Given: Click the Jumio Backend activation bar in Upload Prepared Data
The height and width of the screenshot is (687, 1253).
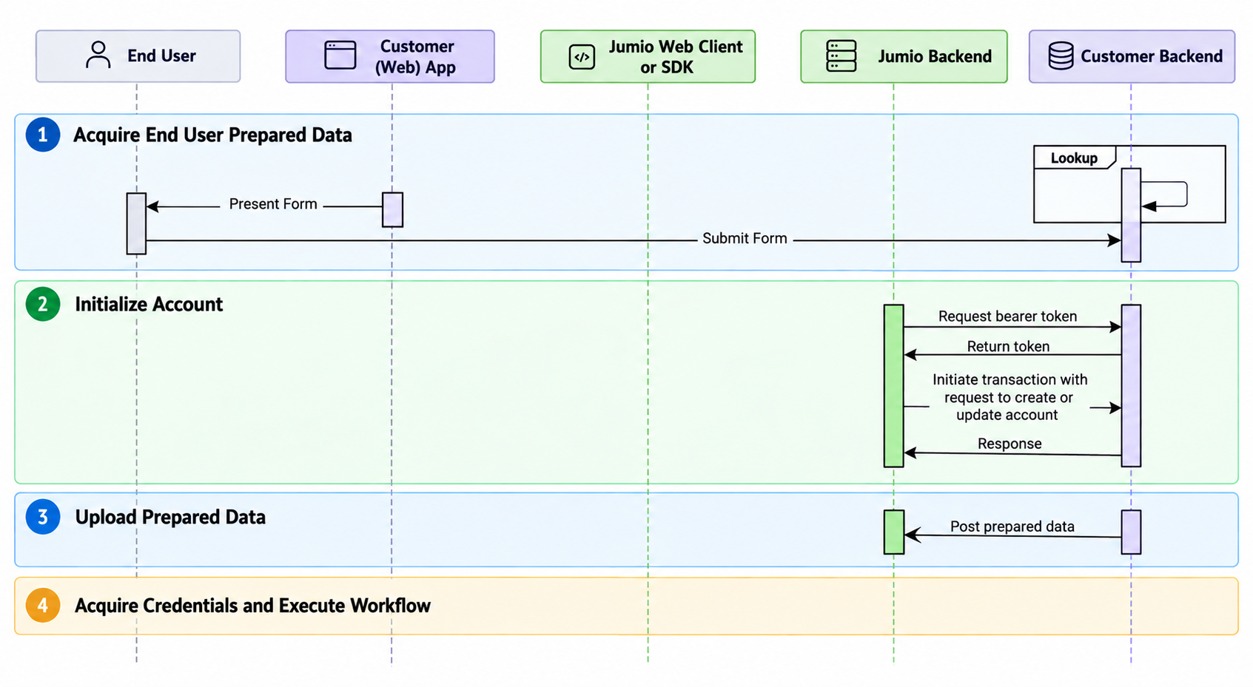Looking at the screenshot, I should (x=894, y=532).
